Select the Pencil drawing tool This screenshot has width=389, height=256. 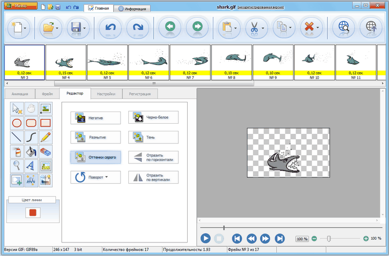pyautogui.click(x=46, y=137)
